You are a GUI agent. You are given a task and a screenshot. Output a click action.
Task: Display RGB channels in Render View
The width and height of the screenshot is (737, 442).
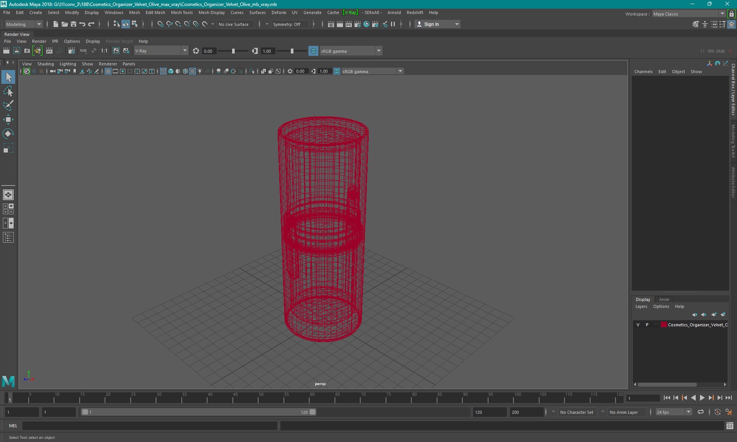(83, 51)
